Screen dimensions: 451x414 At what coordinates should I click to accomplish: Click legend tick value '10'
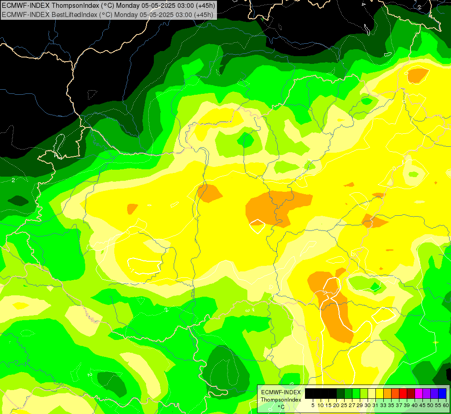click(x=321, y=405)
